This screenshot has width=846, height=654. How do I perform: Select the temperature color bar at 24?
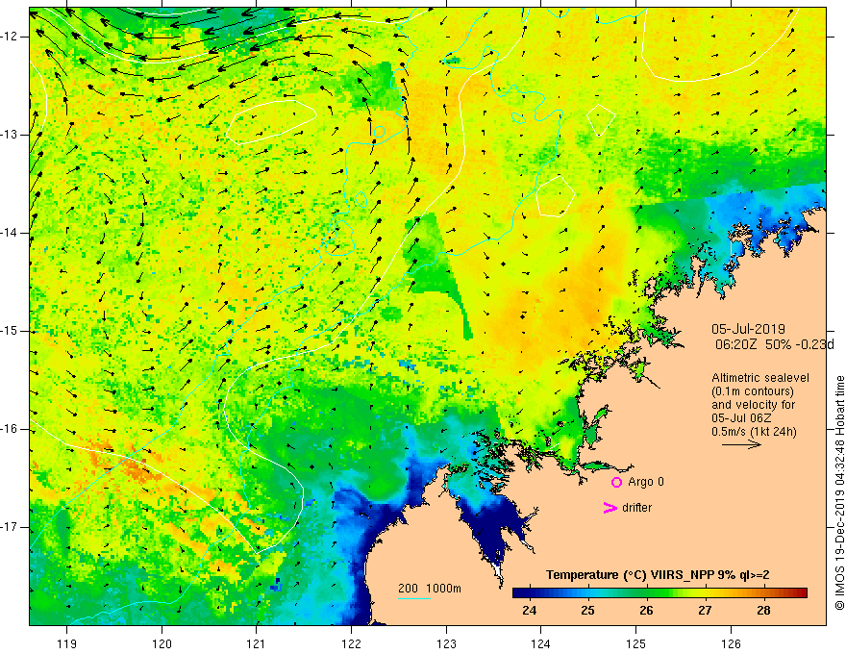tap(530, 593)
